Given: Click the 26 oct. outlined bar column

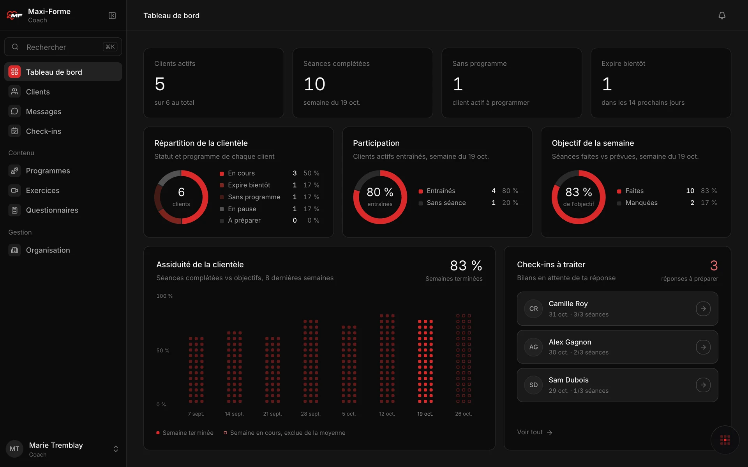Looking at the screenshot, I should (x=464, y=358).
